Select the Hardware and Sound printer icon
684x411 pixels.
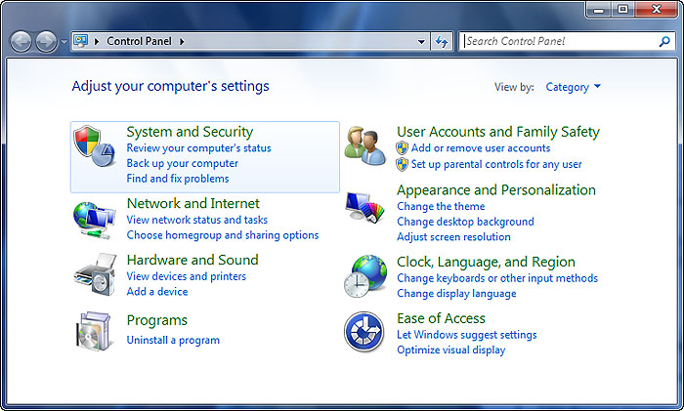click(95, 274)
